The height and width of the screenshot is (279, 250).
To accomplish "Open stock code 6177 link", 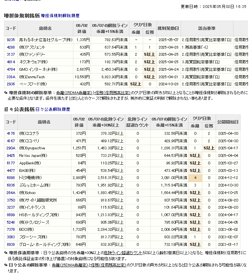I will [x=11, y=163].
